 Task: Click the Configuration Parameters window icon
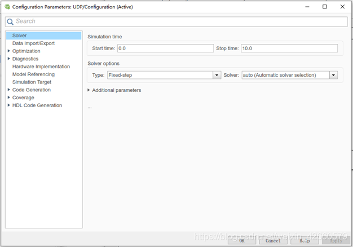pyautogui.click(x=7, y=7)
